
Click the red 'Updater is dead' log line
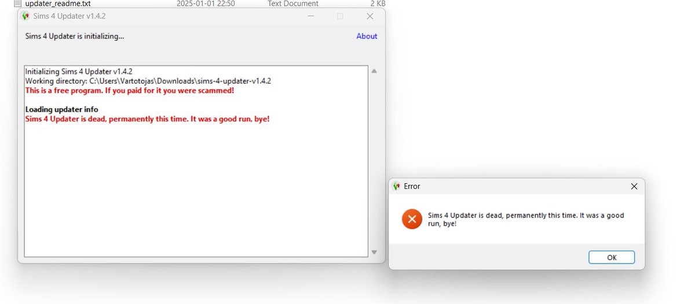click(x=148, y=119)
